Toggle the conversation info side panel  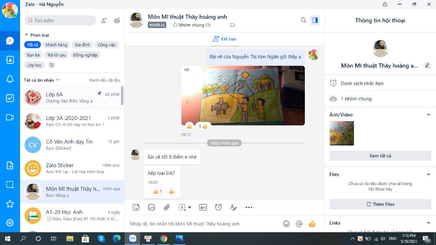click(315, 20)
